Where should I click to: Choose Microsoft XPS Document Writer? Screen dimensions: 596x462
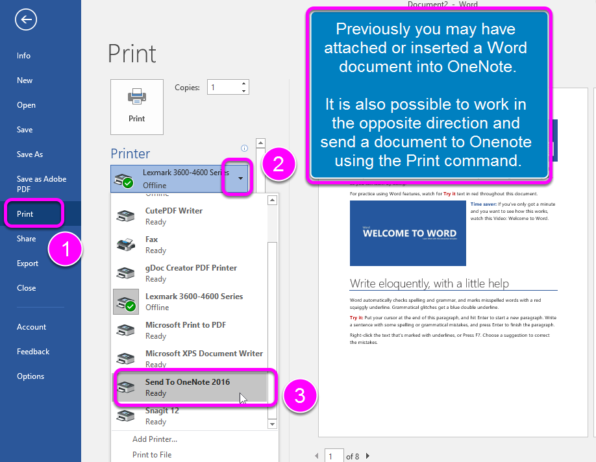pyautogui.click(x=190, y=359)
